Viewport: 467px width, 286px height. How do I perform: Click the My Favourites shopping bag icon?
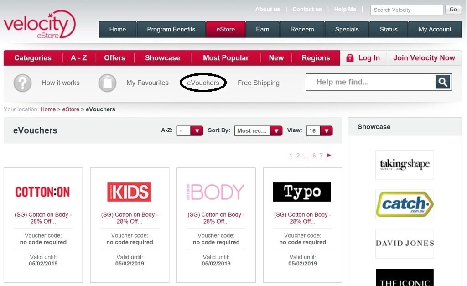pos(107,83)
